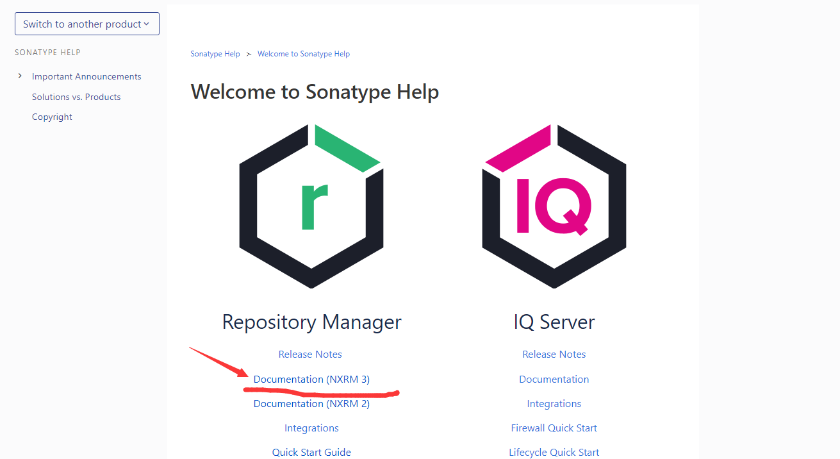The image size is (840, 459).
Task: Open Important Announcements in the sidebar
Action: (86, 76)
